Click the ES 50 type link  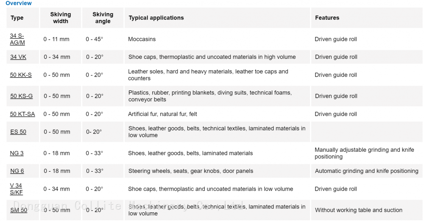pos(18,132)
